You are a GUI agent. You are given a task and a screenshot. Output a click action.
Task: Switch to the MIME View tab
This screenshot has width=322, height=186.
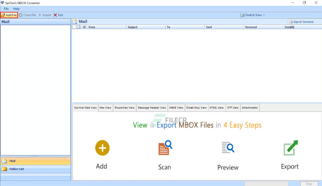[176, 108]
